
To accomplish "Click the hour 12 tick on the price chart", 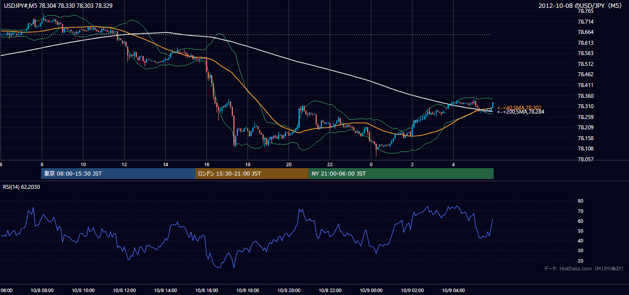I will tap(125, 165).
